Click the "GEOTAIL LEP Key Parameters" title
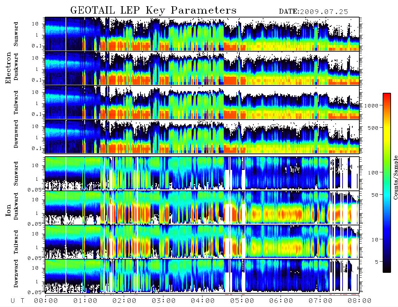Image resolution: width=398 pixels, height=307 pixels. (153, 10)
